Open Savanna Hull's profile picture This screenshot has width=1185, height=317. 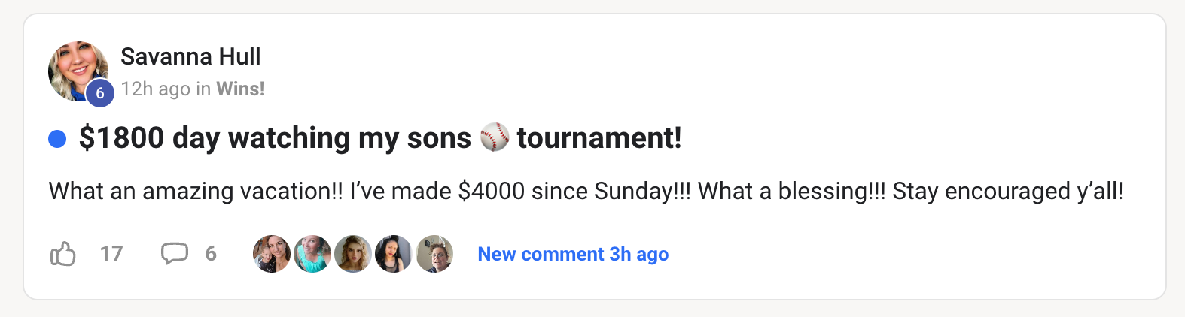78,71
